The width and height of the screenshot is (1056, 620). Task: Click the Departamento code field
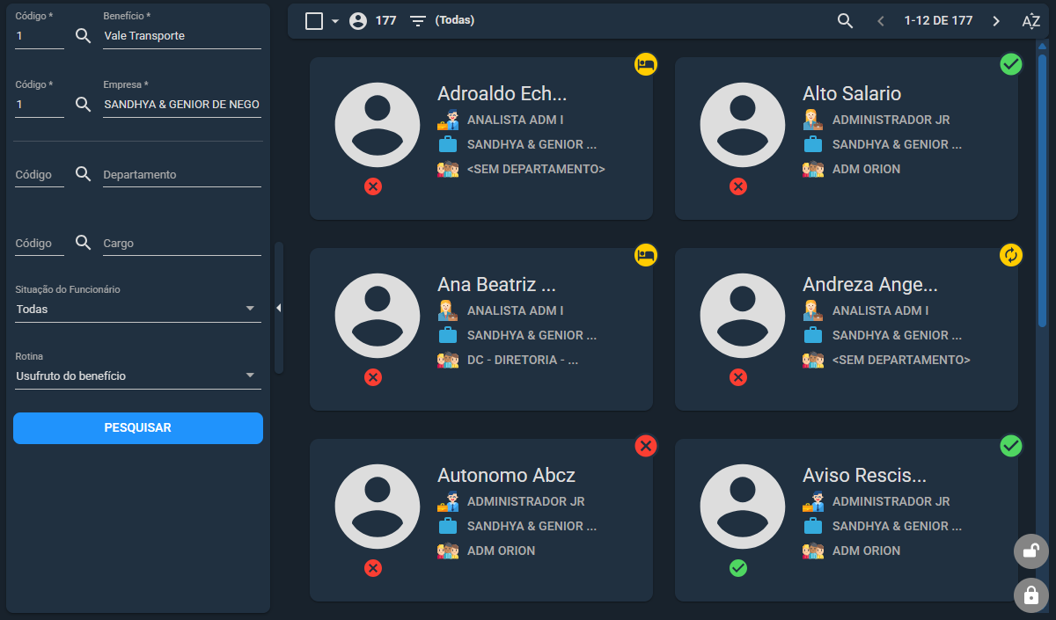[40, 175]
